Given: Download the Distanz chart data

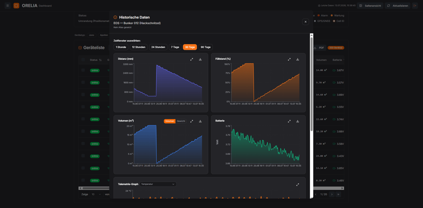Looking at the screenshot, I should click(200, 60).
